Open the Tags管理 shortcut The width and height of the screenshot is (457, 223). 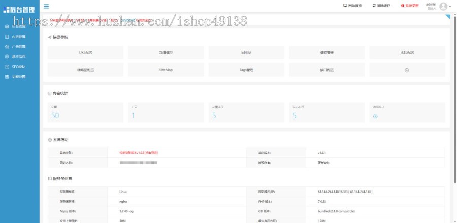[246, 70]
